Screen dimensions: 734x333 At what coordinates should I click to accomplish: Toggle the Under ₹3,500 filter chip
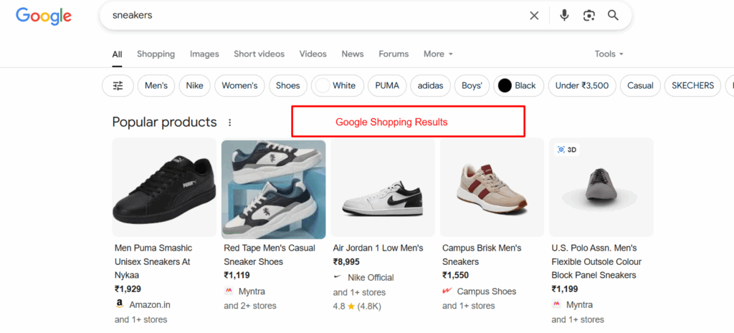582,86
